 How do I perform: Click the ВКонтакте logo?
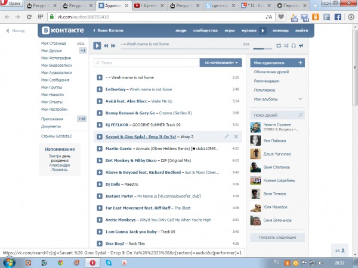coord(63,30)
